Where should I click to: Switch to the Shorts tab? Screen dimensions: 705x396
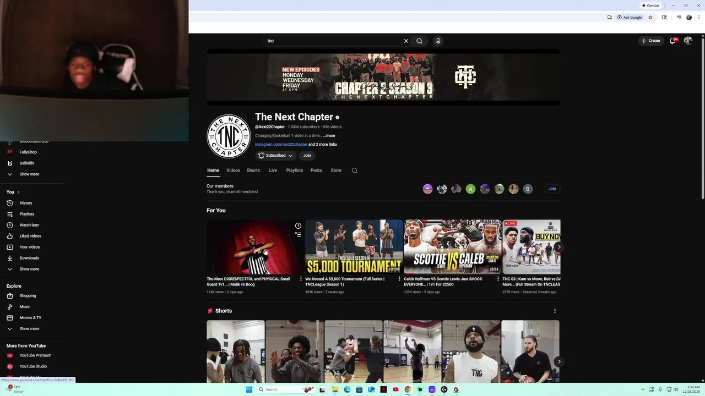pos(253,170)
